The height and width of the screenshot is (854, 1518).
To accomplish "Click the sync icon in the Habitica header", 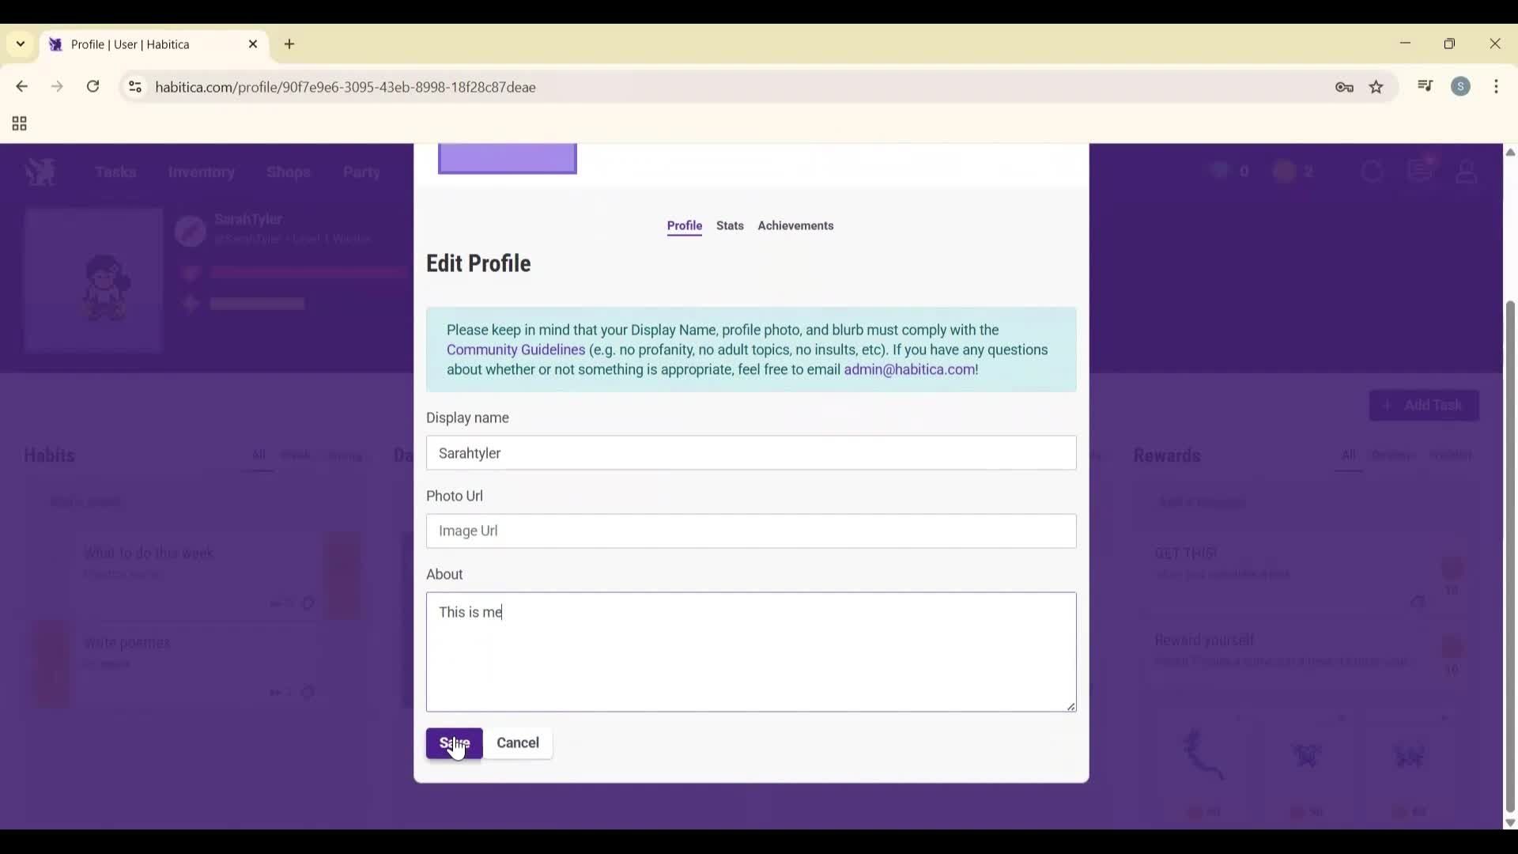I will pos(1373,171).
